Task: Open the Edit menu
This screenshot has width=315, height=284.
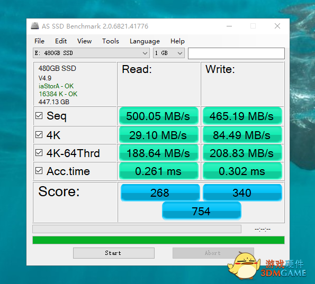Action: [61, 41]
